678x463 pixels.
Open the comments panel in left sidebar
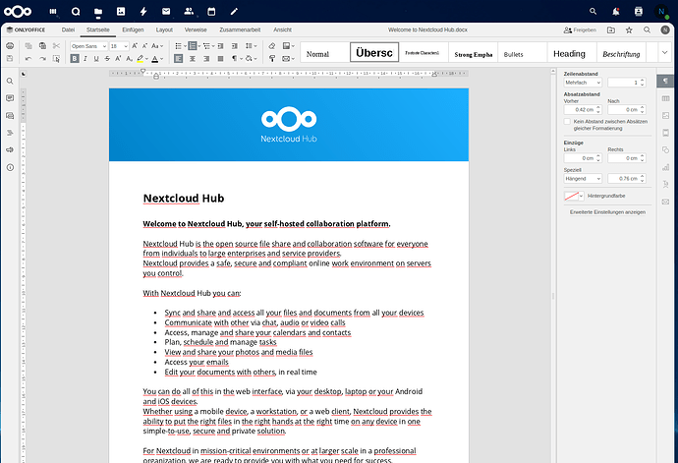tap(10, 98)
